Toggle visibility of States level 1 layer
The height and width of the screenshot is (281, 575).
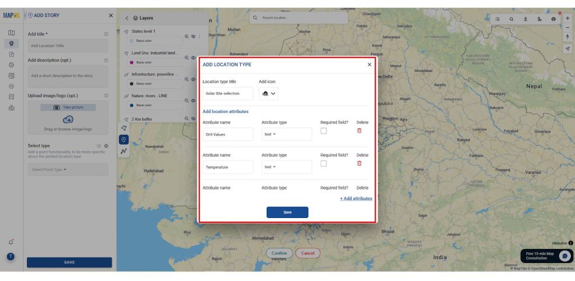tap(193, 37)
